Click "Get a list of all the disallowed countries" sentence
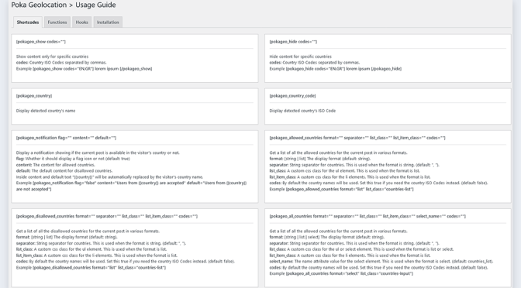The height and width of the screenshot is (288, 521). click(88, 231)
